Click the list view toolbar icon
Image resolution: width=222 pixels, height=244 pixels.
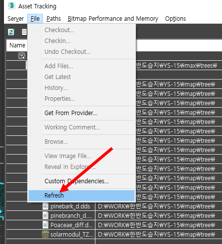(x=24, y=32)
